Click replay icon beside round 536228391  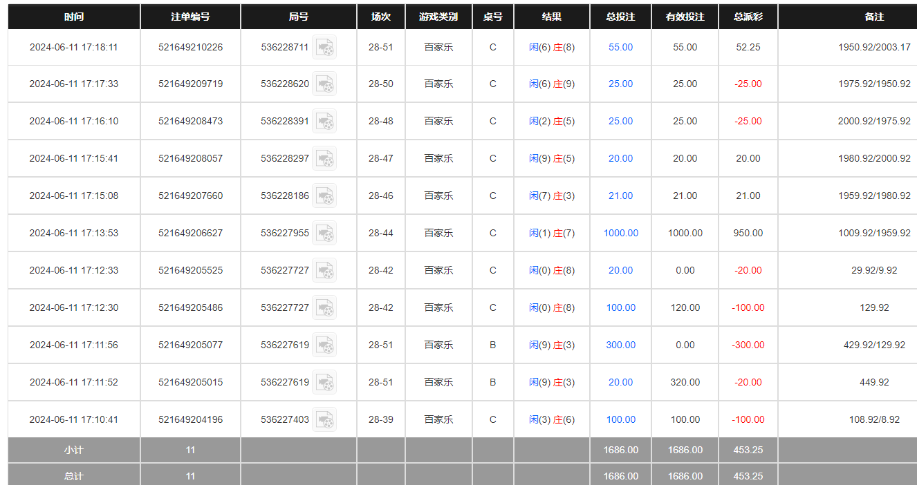(324, 121)
